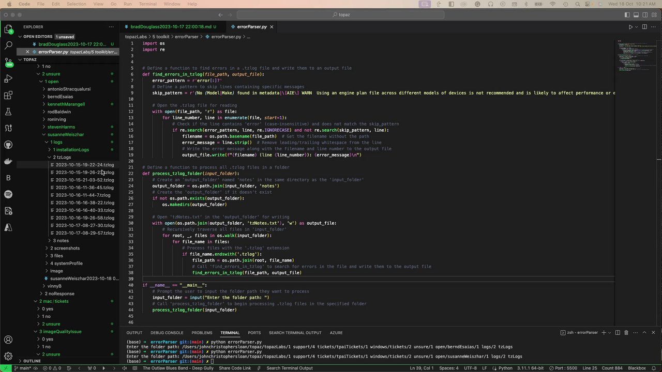Open the GitHub icon in activity bar

click(x=8, y=145)
